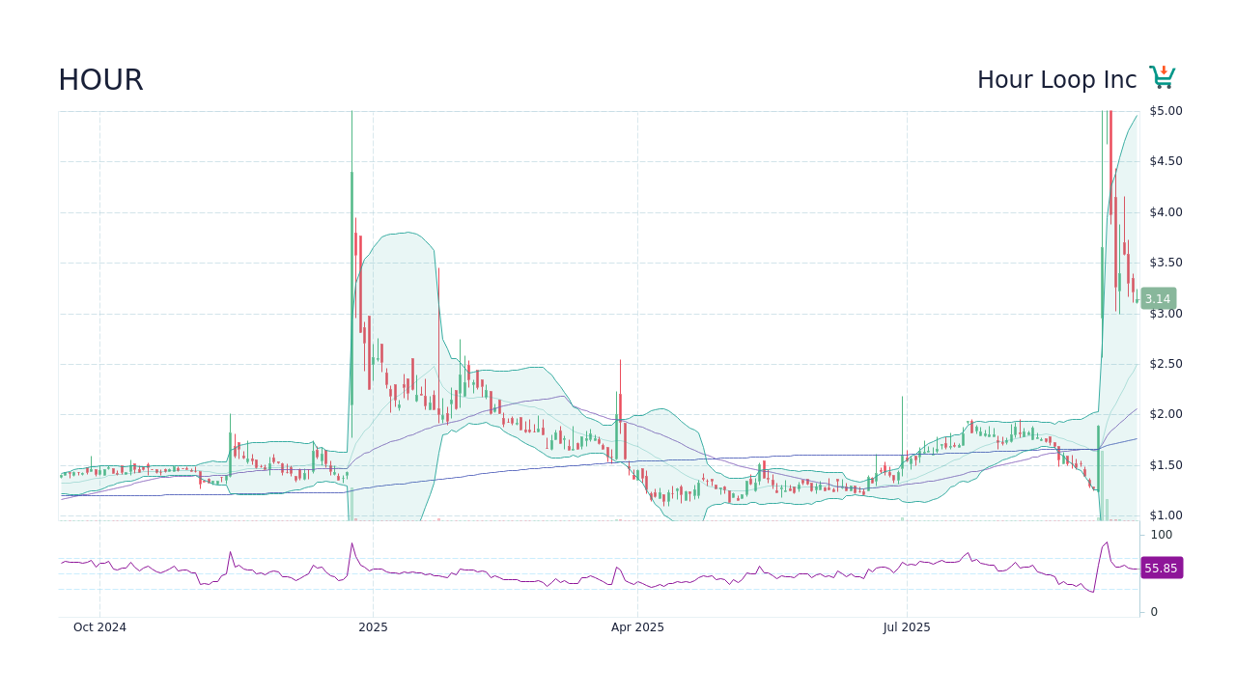Click the shopping cart buy icon

[x=1162, y=75]
